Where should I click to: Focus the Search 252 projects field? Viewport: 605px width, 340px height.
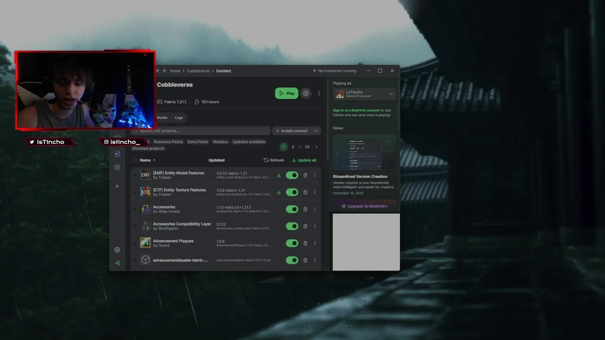[200, 131]
